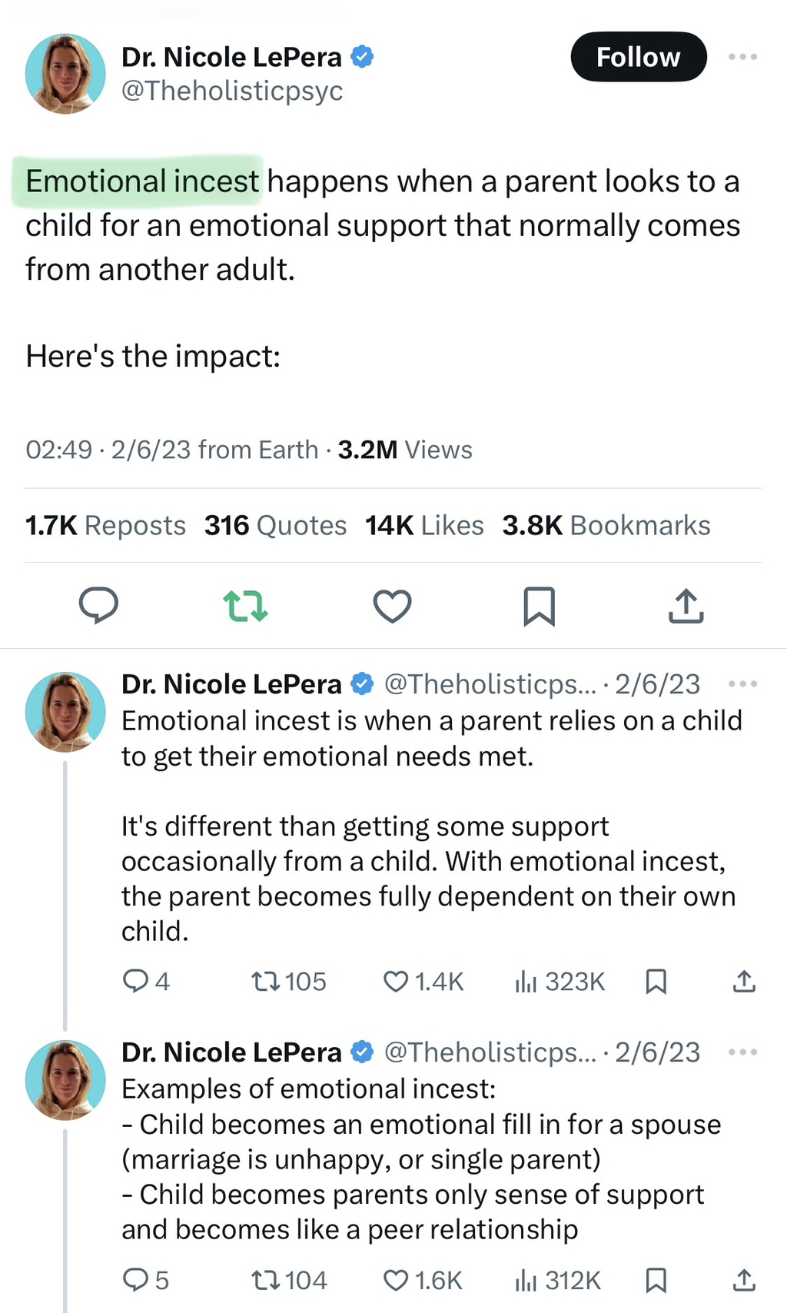Repost the thread tweet showing 105 reposts
Image resolution: width=787 pixels, height=1313 pixels.
(289, 981)
